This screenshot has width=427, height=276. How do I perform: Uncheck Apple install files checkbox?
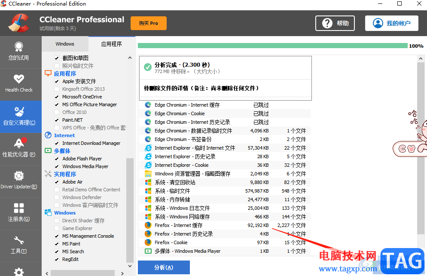pos(57,81)
